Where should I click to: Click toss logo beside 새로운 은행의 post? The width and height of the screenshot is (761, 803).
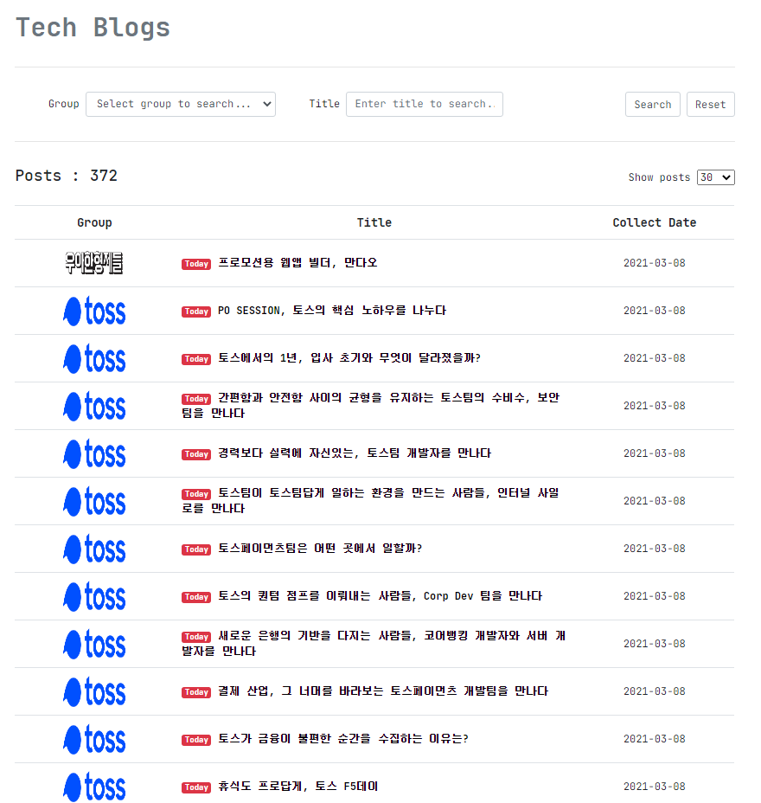pyautogui.click(x=94, y=645)
